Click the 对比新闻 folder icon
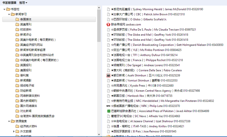This screenshot has width=227, height=137. 17,111
